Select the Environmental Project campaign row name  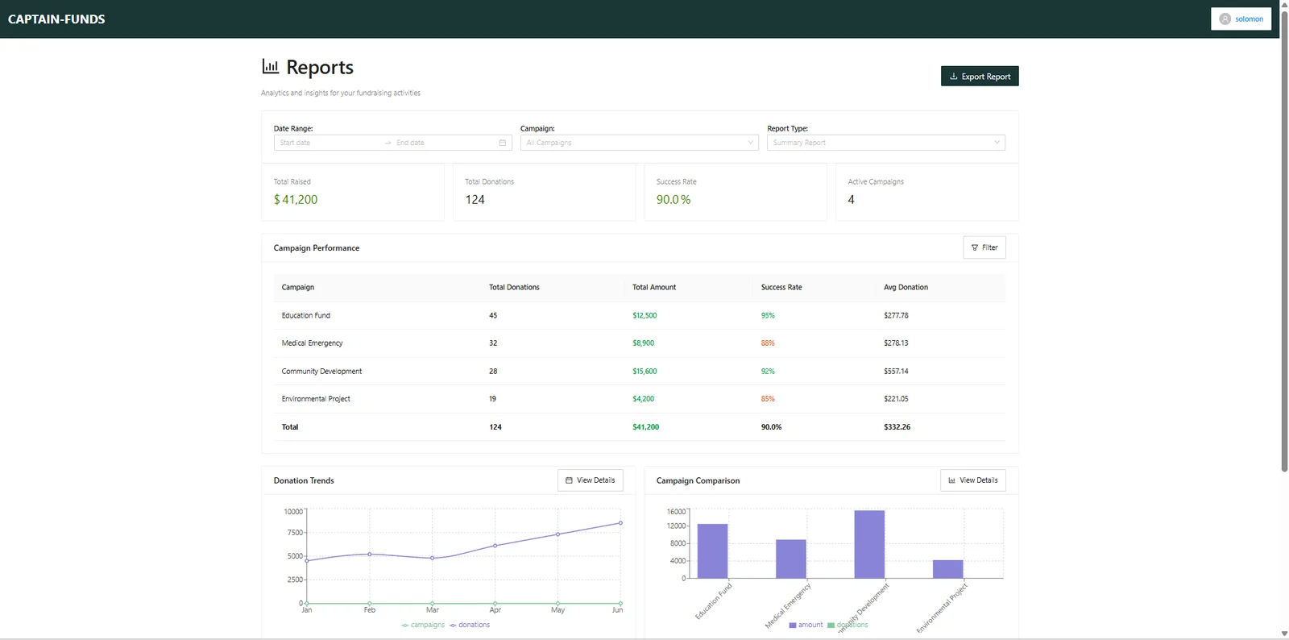click(316, 399)
